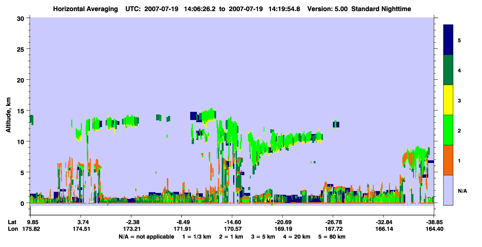The height and width of the screenshot is (247, 482).
Task: Click the bright green color bar segment labeled 2
Action: click(x=448, y=130)
